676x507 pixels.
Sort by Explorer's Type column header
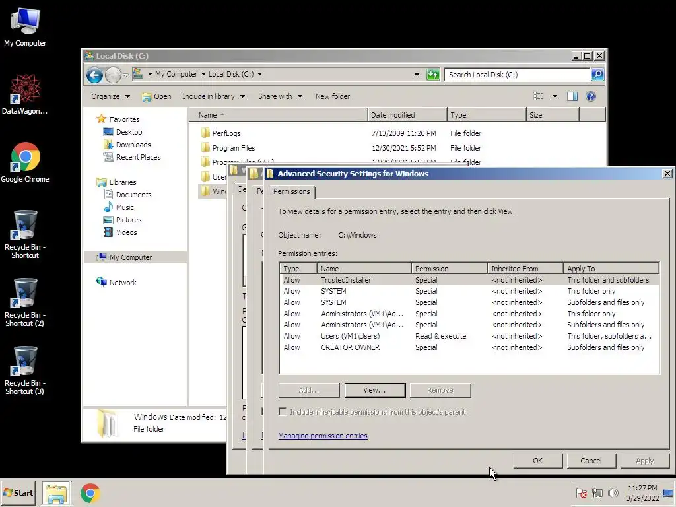coord(487,115)
